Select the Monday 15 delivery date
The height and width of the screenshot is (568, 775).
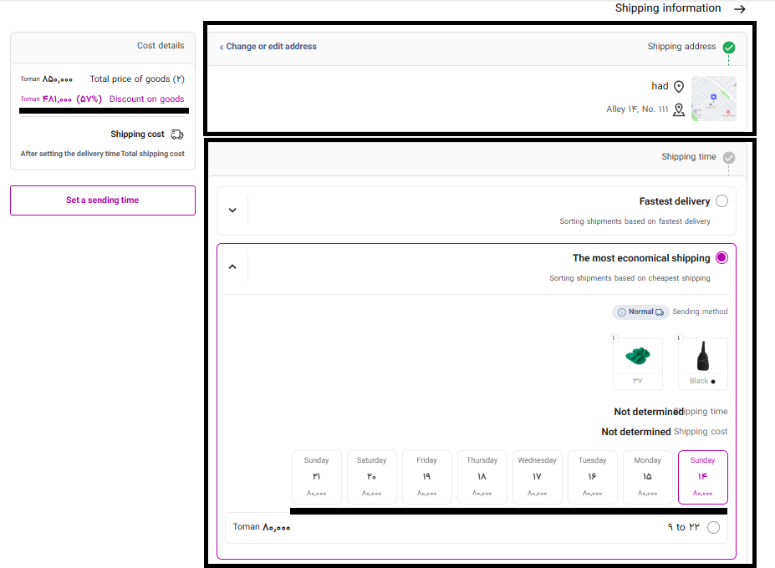647,477
